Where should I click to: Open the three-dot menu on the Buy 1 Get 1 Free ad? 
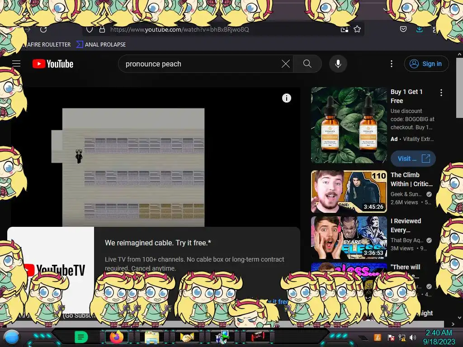pos(441,93)
